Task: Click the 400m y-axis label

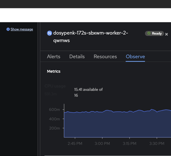Action: pyautogui.click(x=54, y=119)
